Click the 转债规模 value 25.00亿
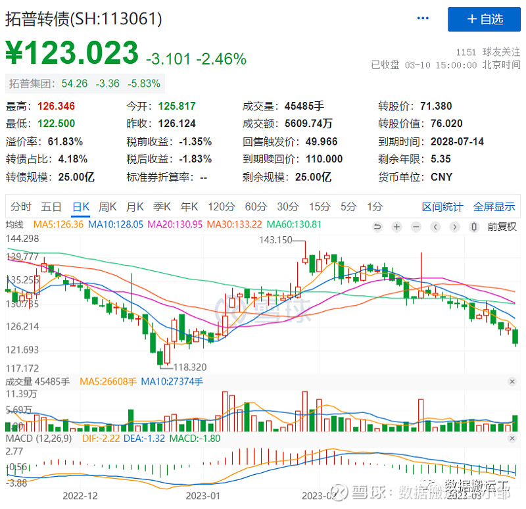Screen dimensions: 526x509 pyautogui.click(x=76, y=177)
